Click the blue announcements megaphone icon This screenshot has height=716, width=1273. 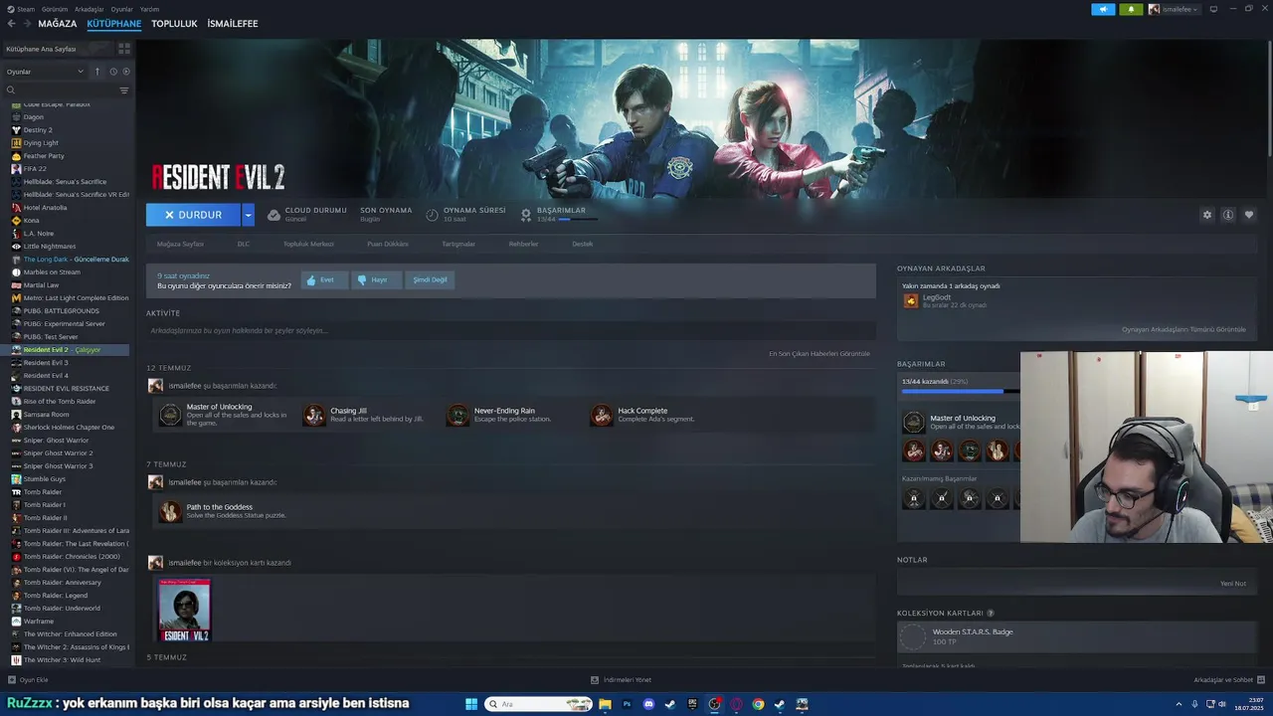1103,9
